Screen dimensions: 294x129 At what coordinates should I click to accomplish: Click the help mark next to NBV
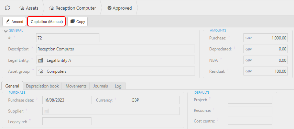221,59
